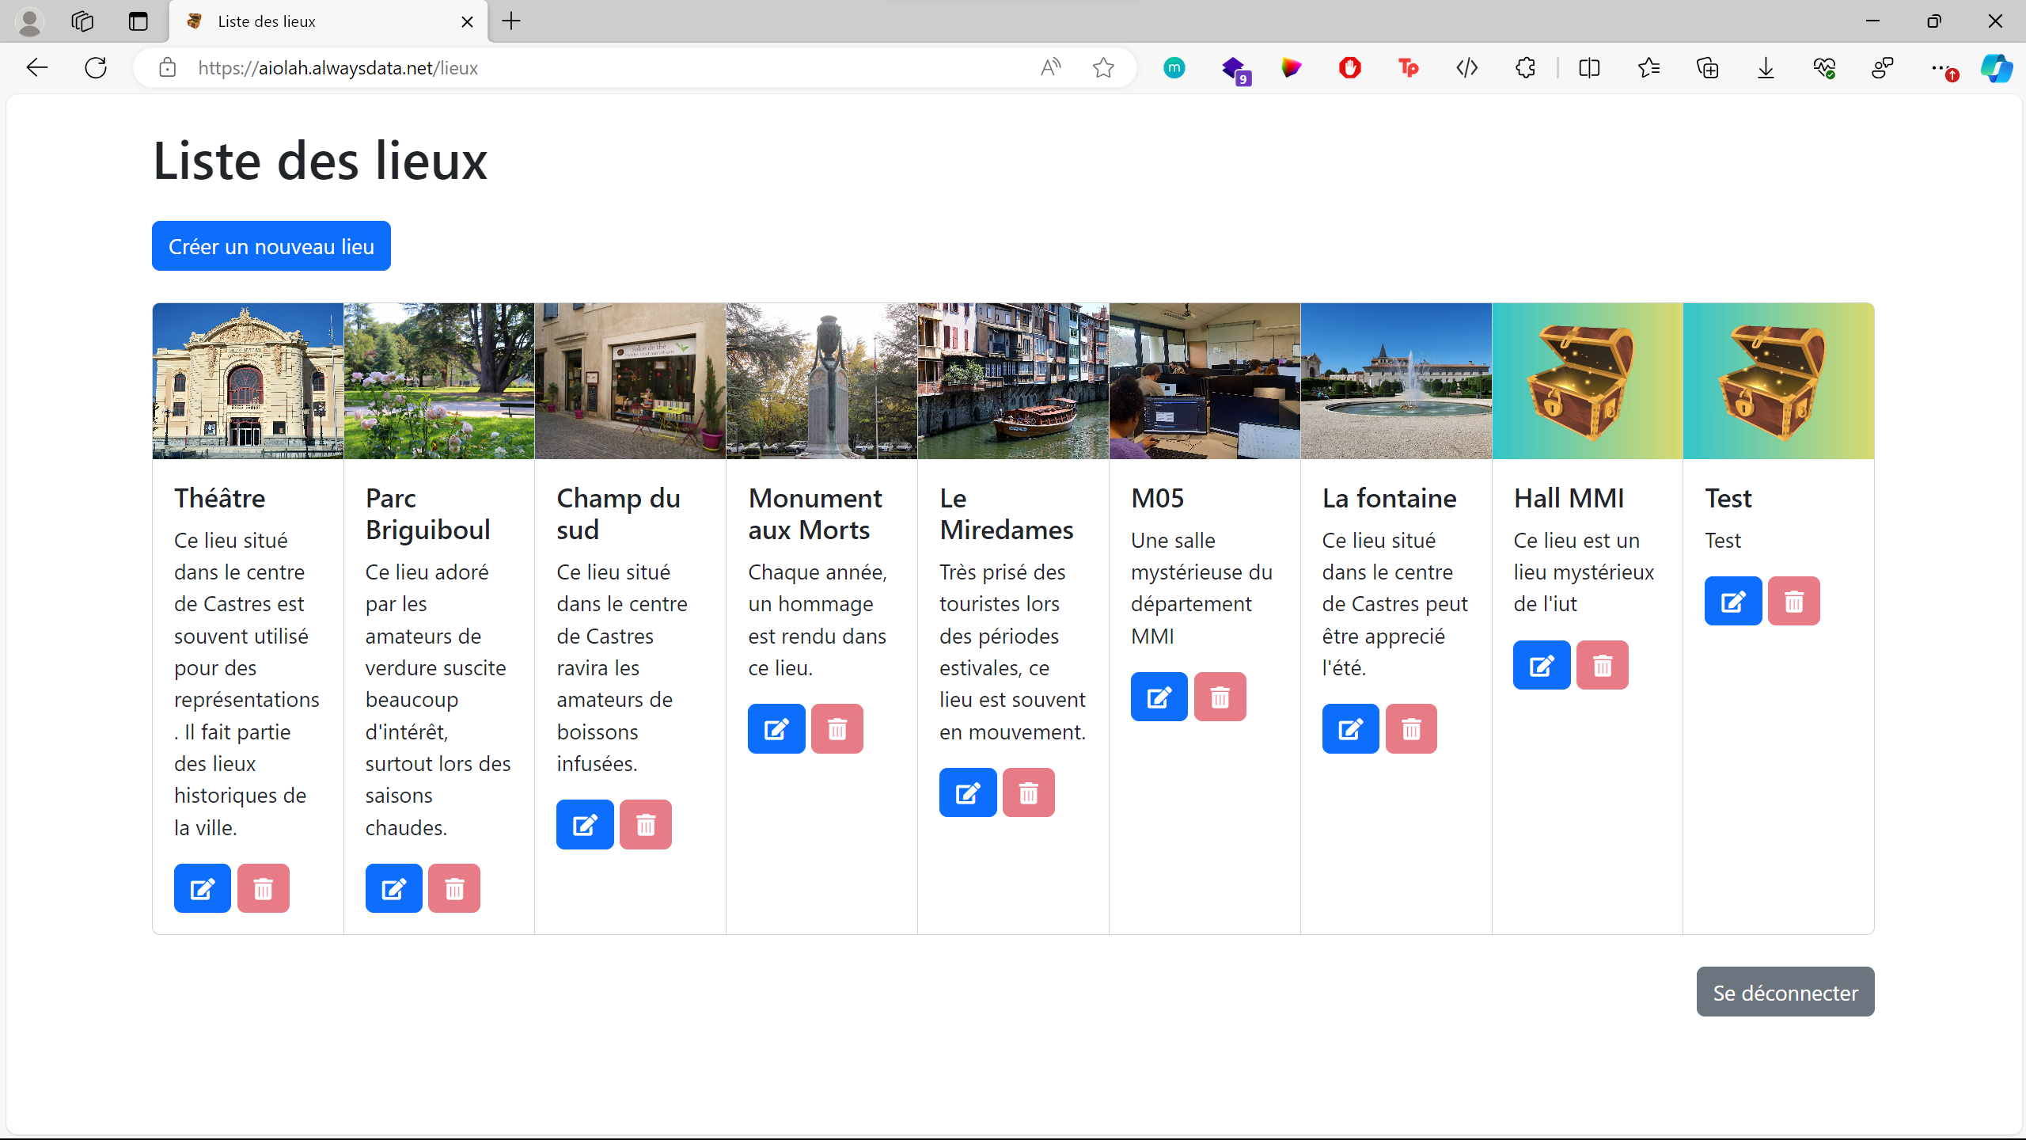Refresh the page
Viewport: 2026px width, 1140px height.
pyautogui.click(x=96, y=68)
